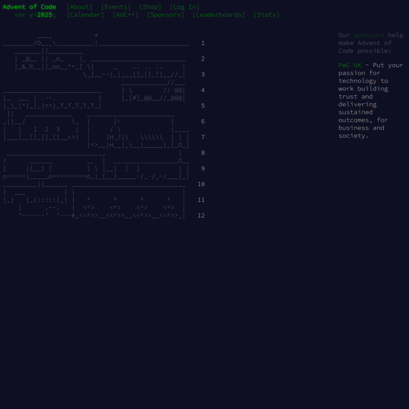
Task: Navigate to the [Sponsors] page
Action: tap(165, 15)
